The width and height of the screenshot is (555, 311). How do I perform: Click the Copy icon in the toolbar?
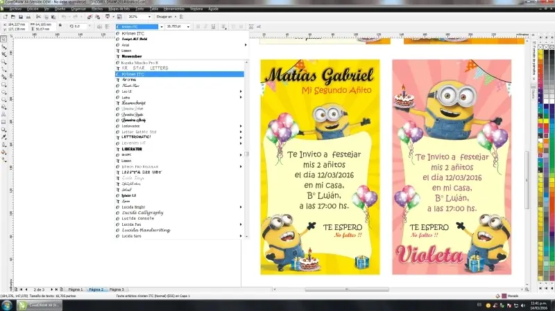click(46, 17)
